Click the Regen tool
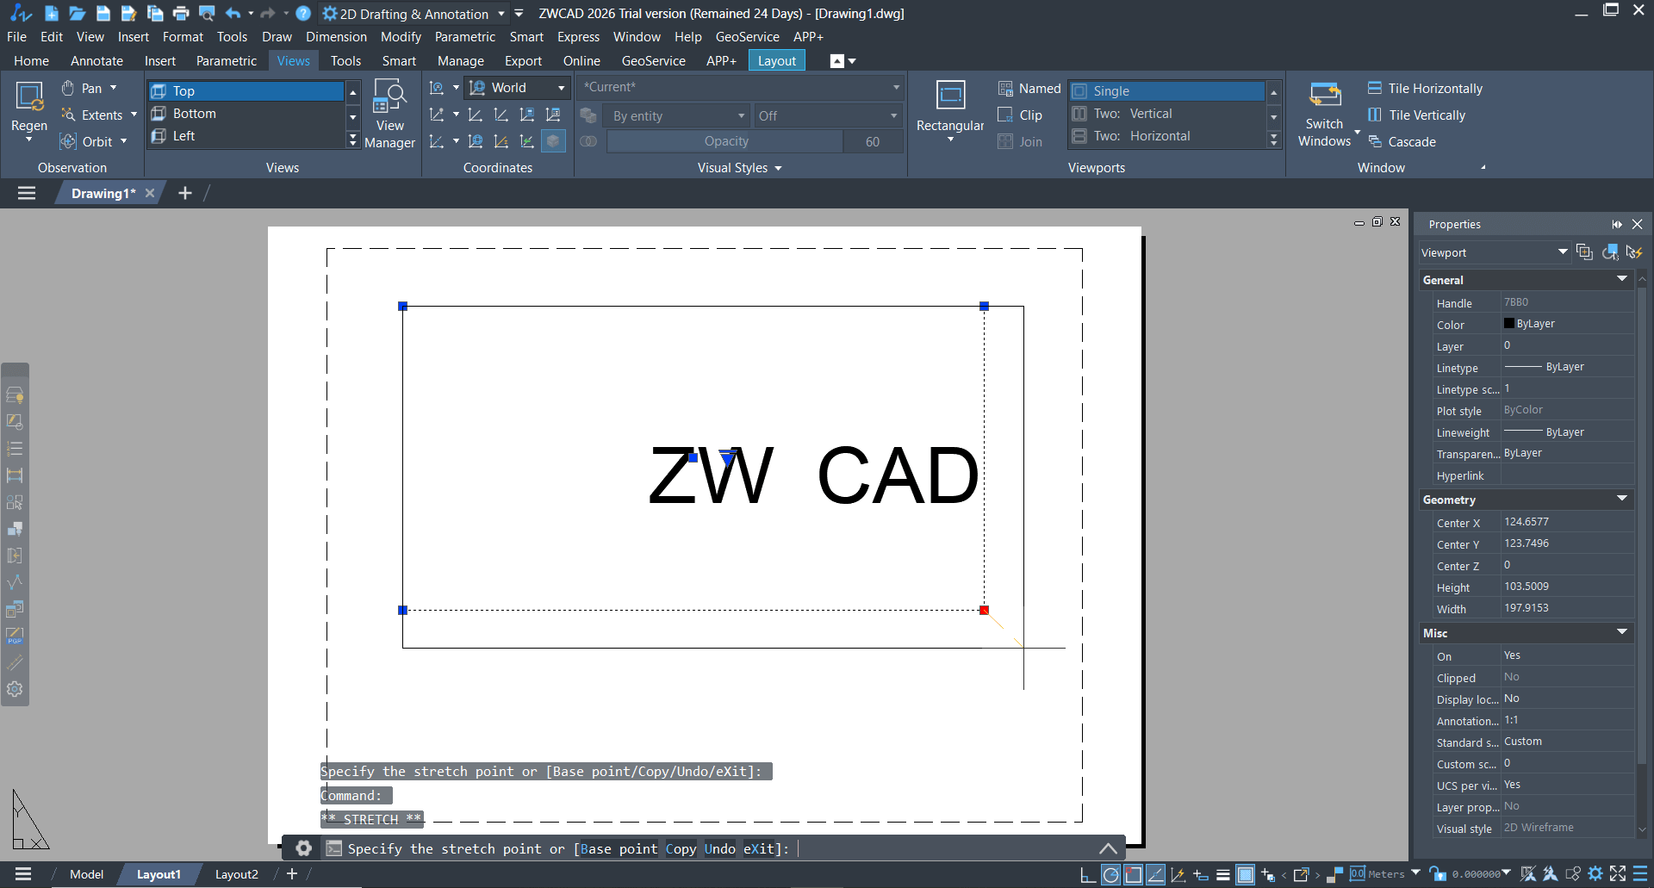Viewport: 1654px width, 888px height. [29, 112]
